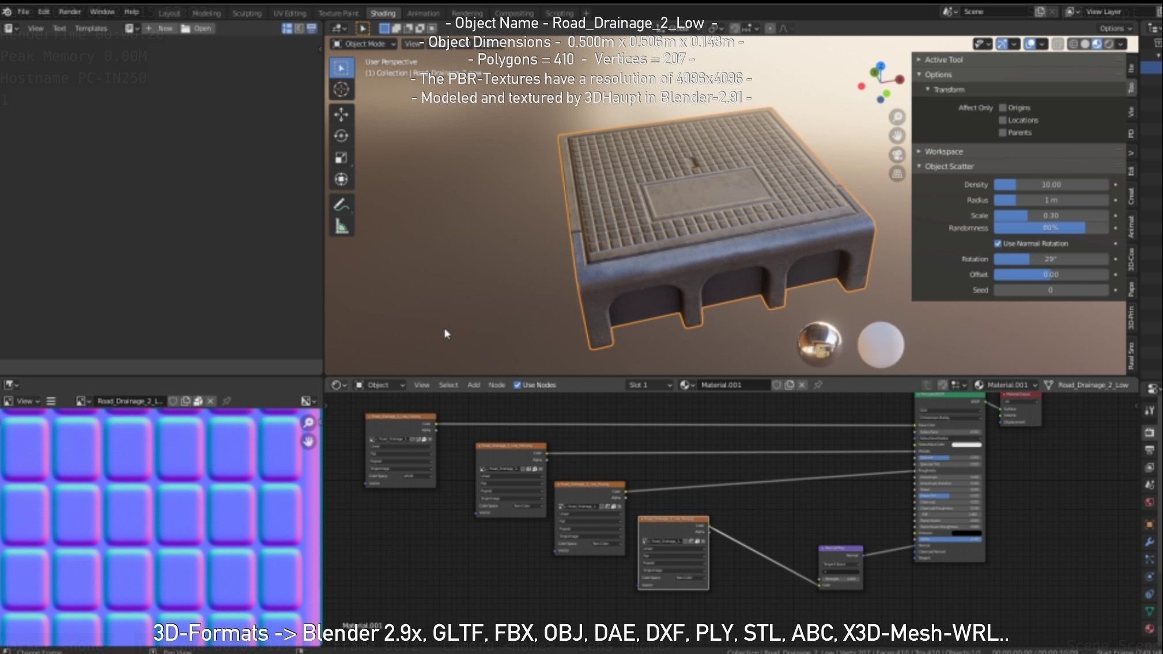Viewport: 1163px width, 654px height.
Task: Click Open in the text editor
Action: [x=197, y=28]
